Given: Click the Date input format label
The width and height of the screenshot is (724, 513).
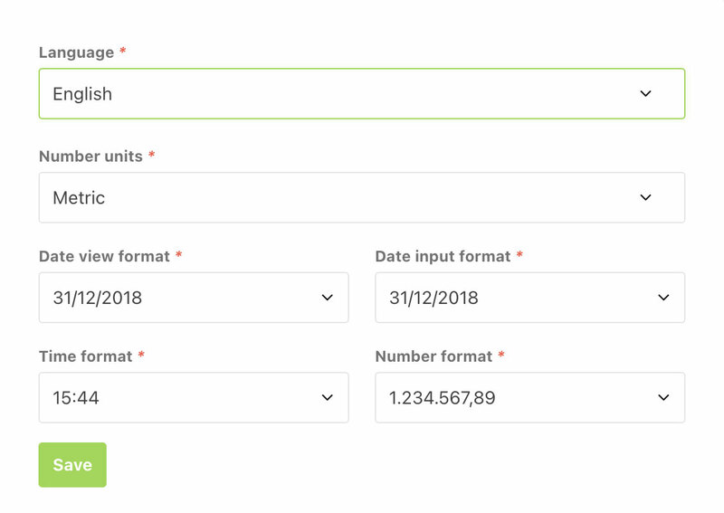Looking at the screenshot, I should coord(443,256).
